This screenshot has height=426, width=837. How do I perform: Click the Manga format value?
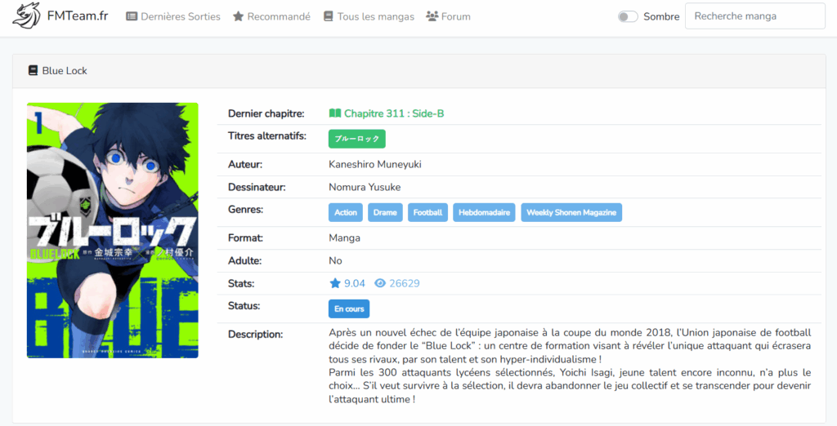click(x=344, y=237)
